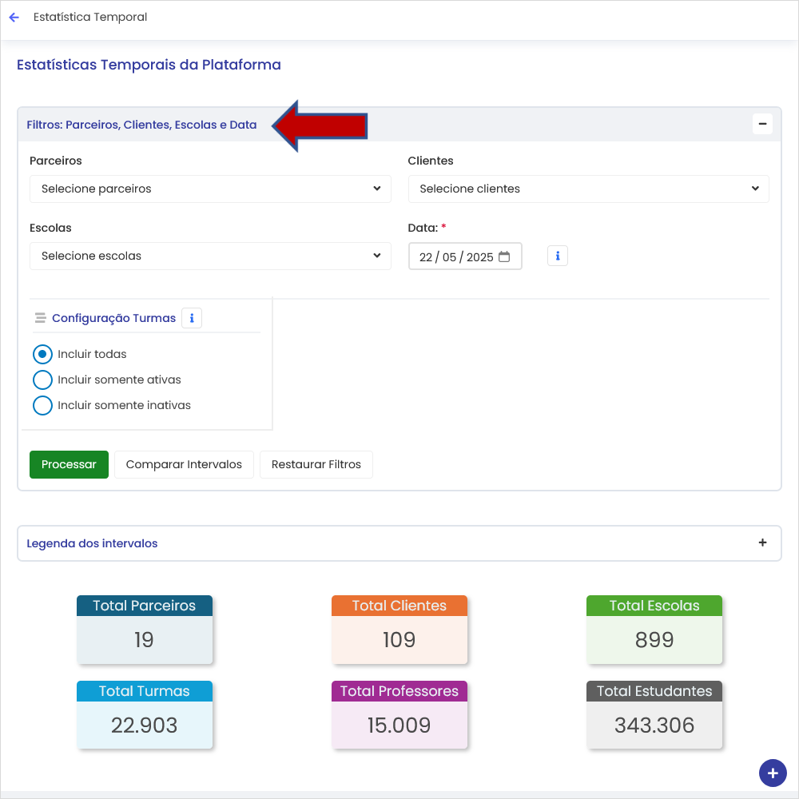Open Configuração Turmas info icon

coord(192,318)
